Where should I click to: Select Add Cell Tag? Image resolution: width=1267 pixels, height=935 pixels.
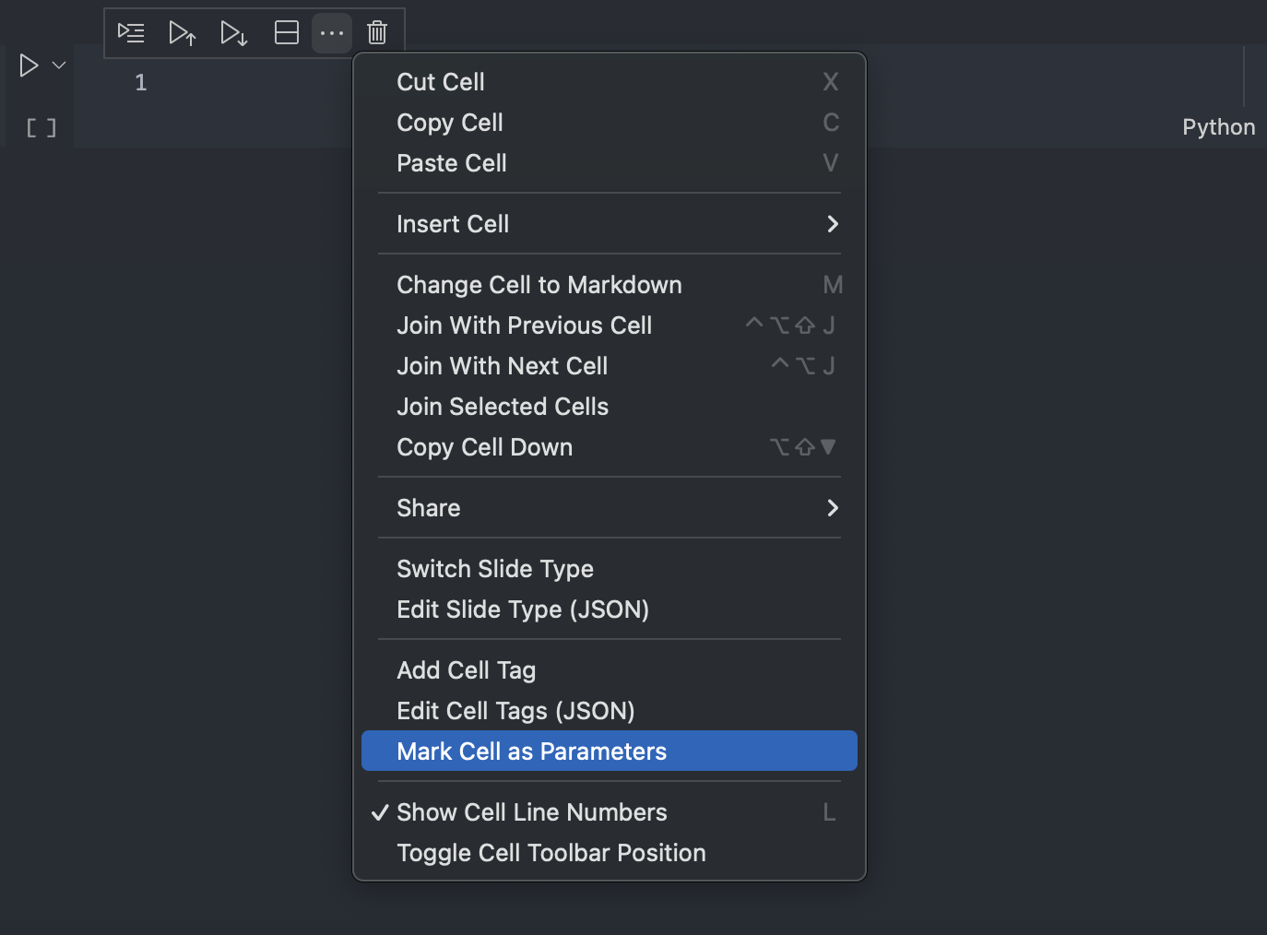(610, 670)
